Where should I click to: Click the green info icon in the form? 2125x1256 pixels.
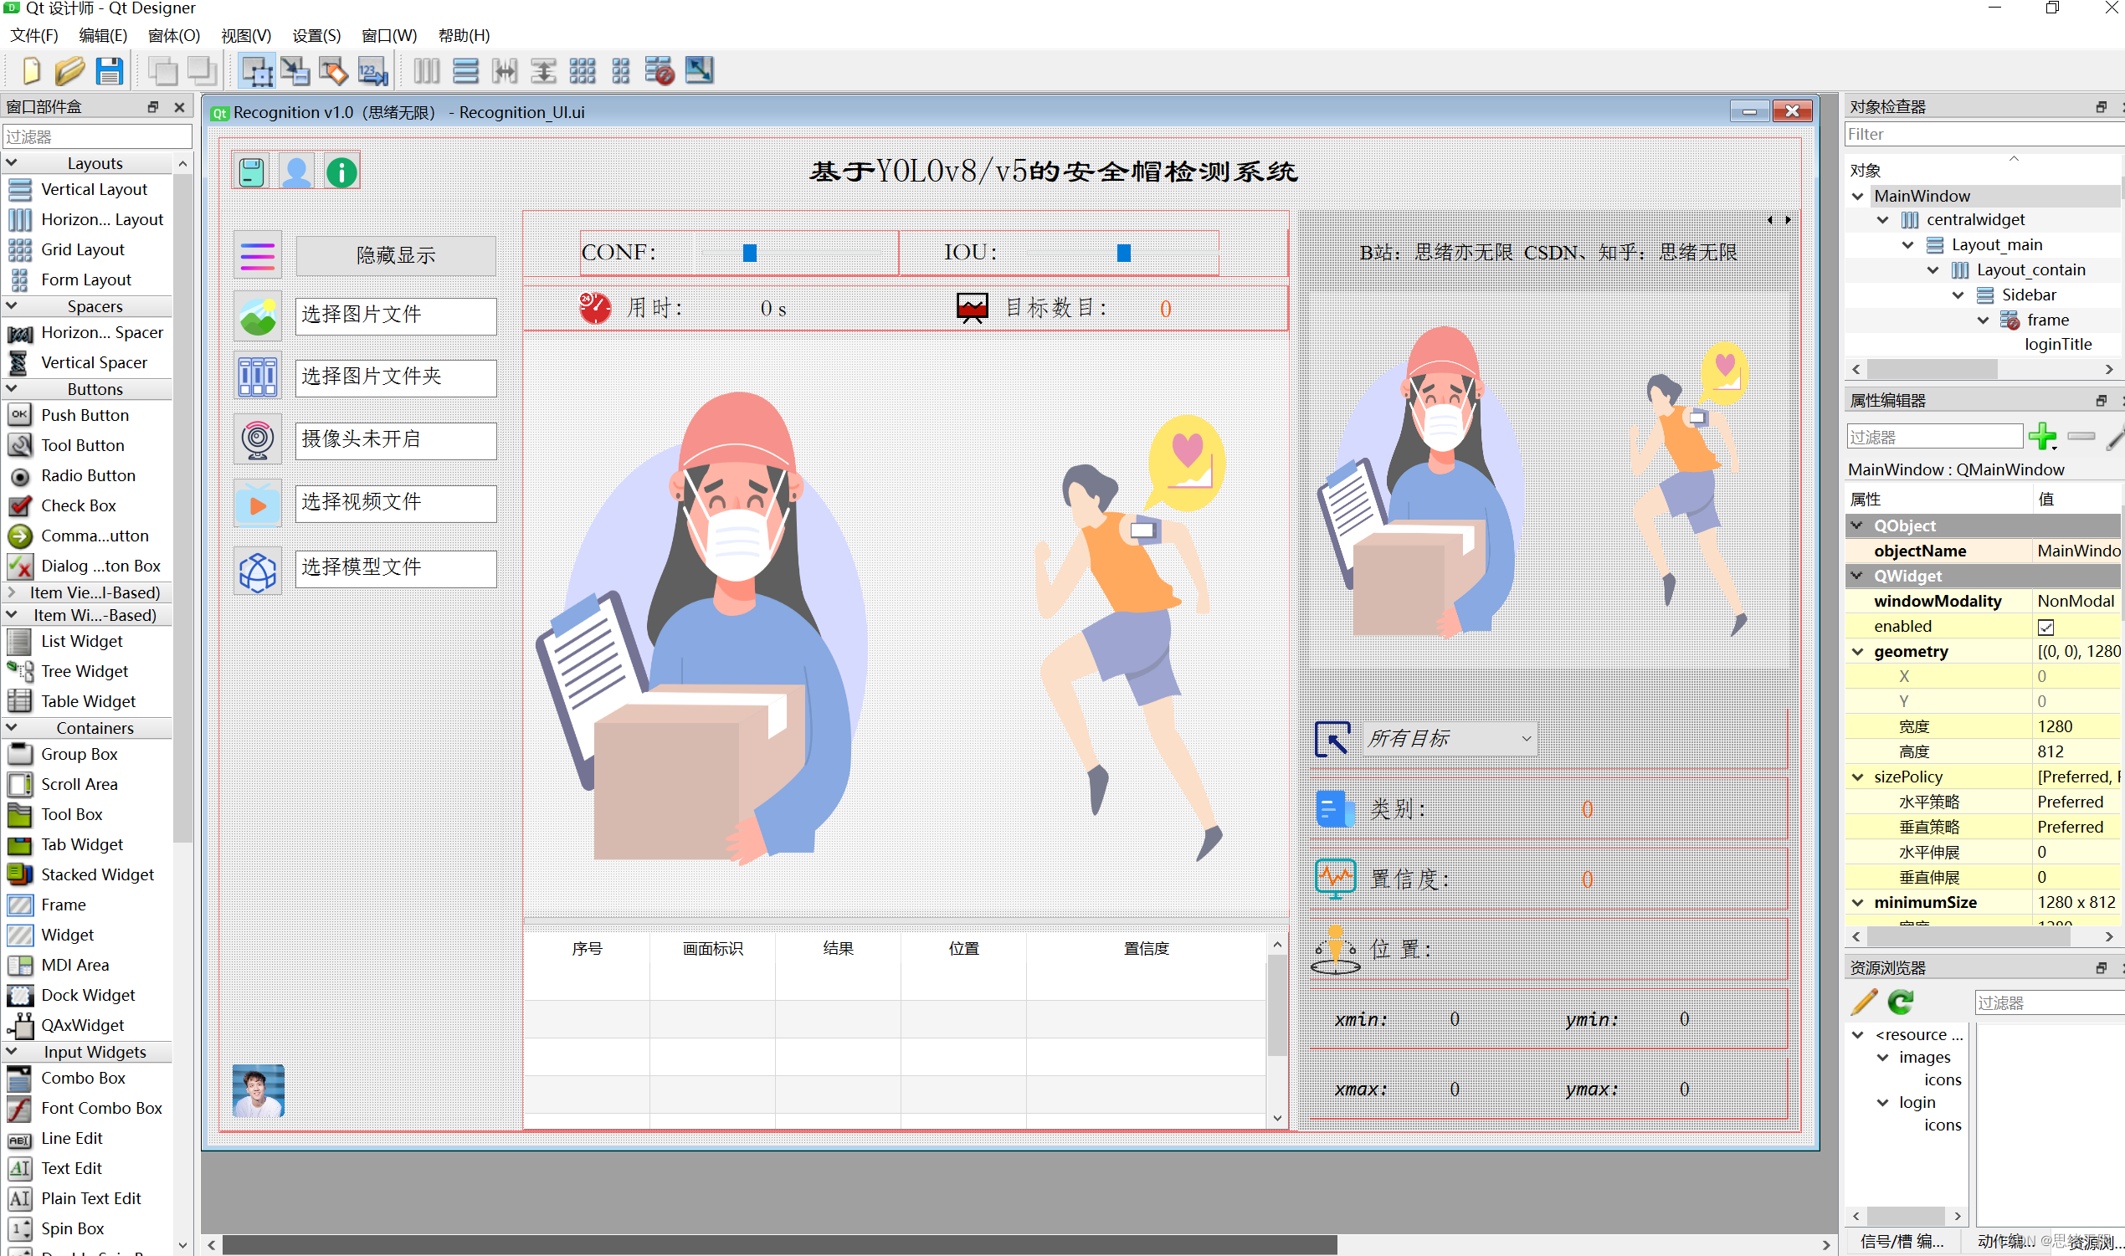click(x=342, y=172)
